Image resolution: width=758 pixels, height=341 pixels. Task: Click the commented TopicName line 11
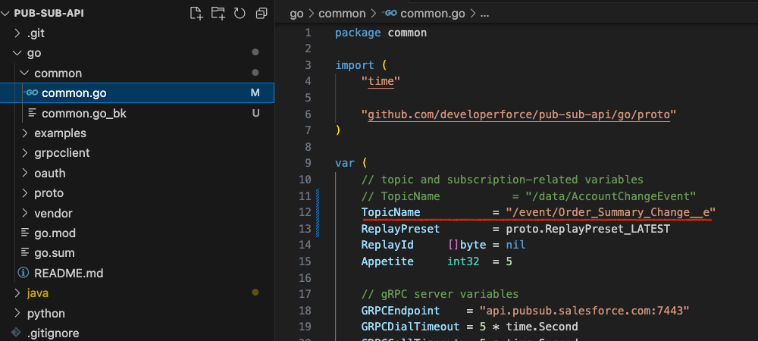[x=528, y=196]
